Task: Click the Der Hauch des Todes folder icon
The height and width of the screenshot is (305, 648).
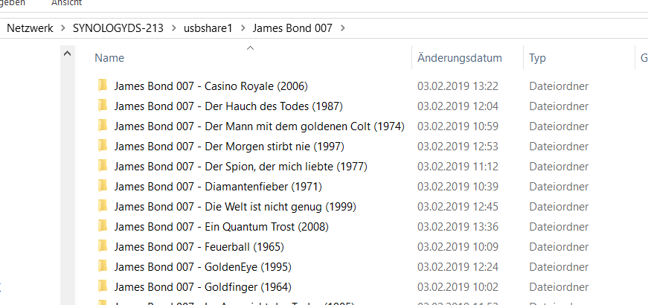Action: click(103, 106)
